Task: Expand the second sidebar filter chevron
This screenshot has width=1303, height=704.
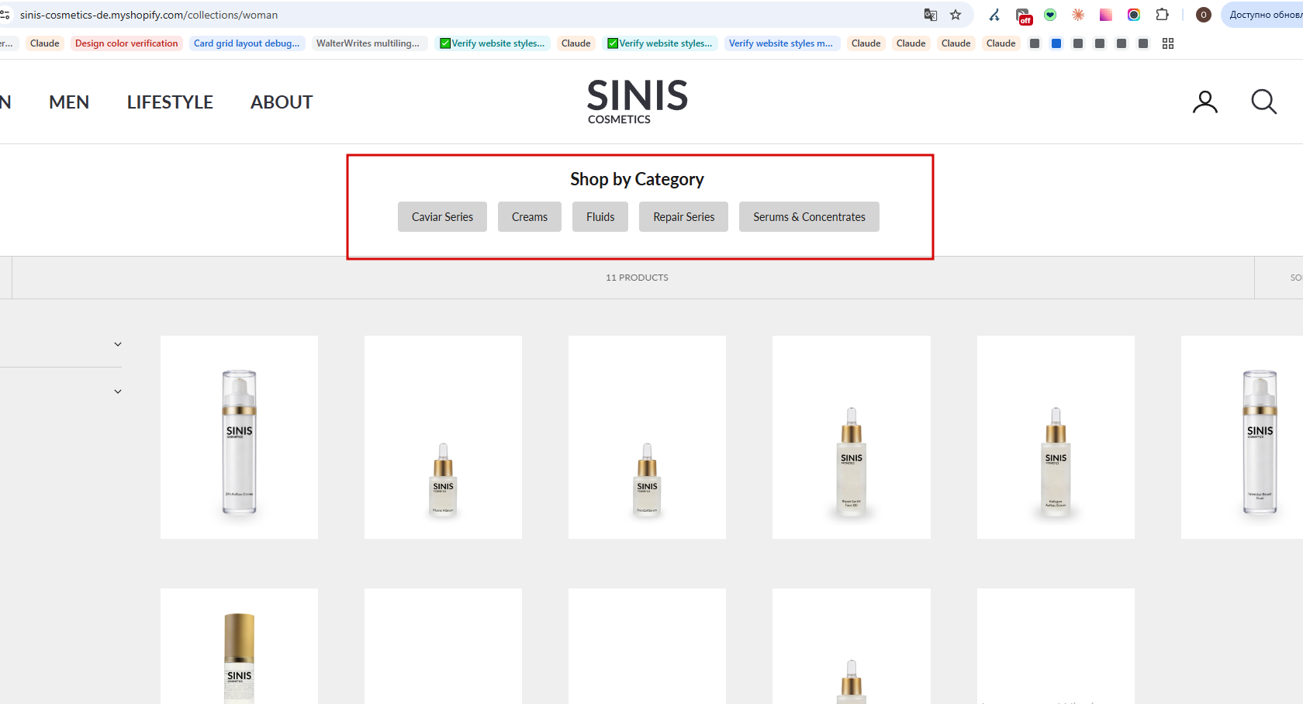Action: (x=118, y=392)
